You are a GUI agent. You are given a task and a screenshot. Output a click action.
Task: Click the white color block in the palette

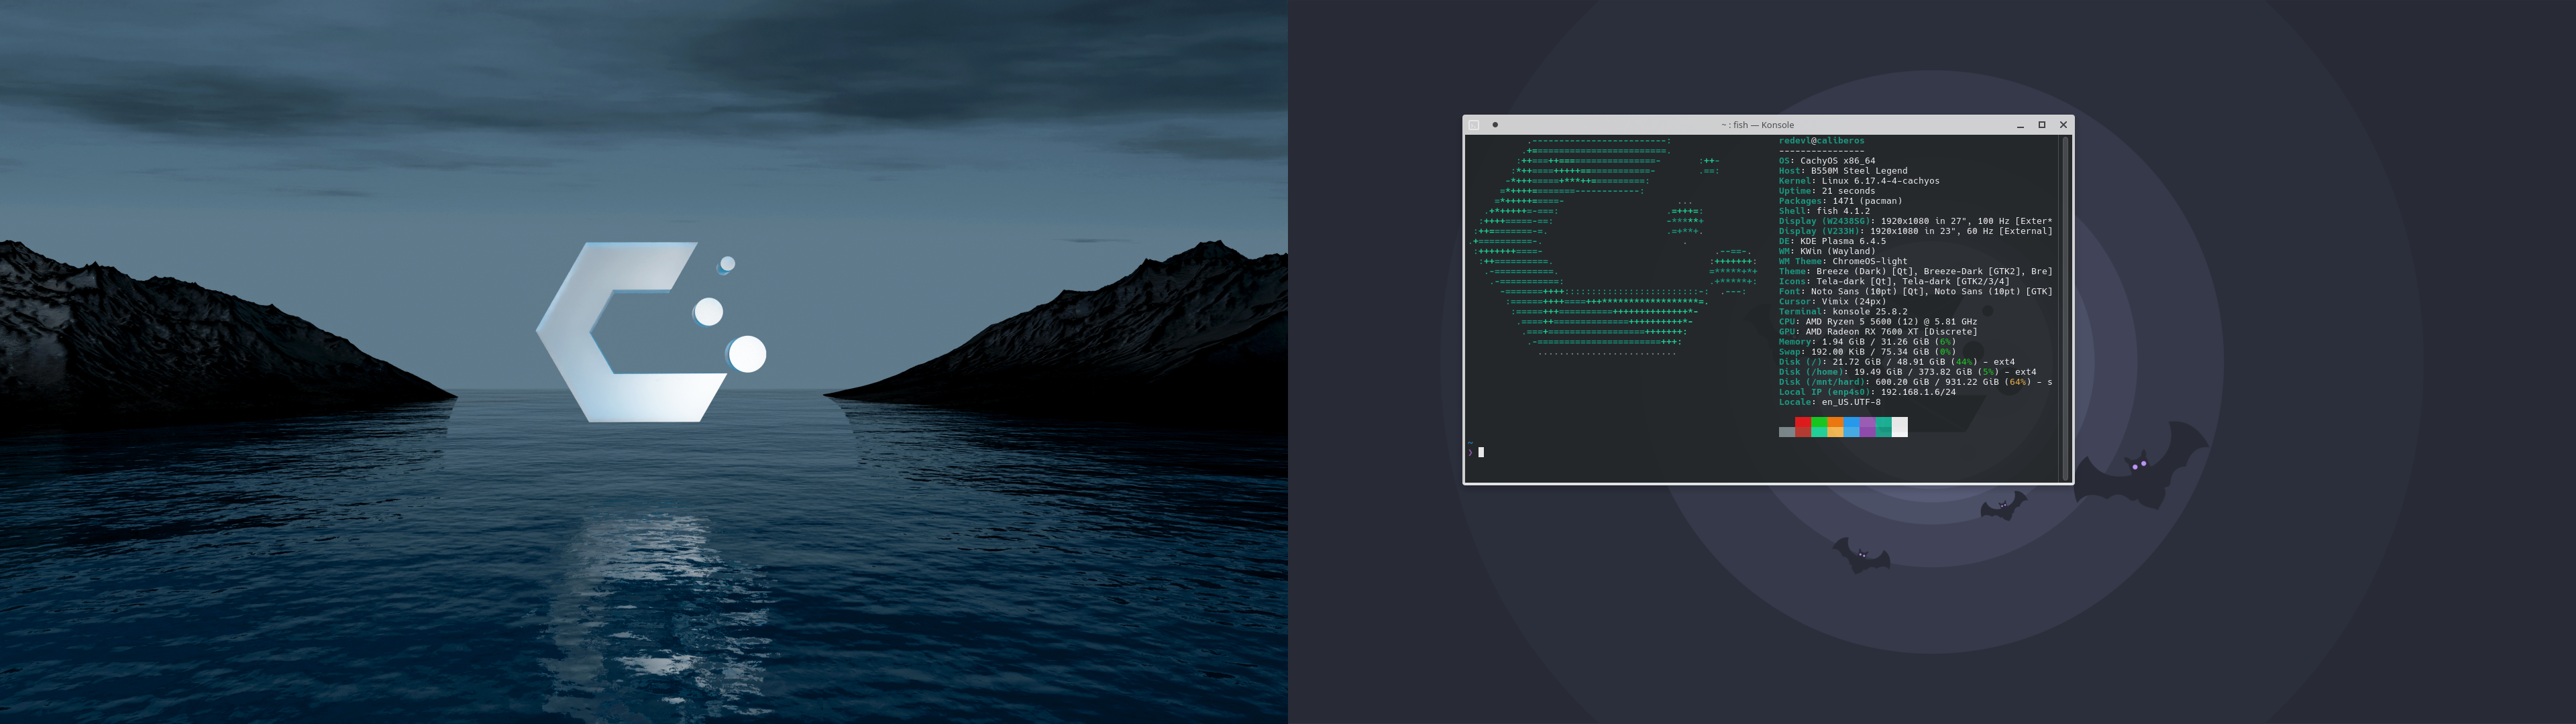click(1899, 427)
